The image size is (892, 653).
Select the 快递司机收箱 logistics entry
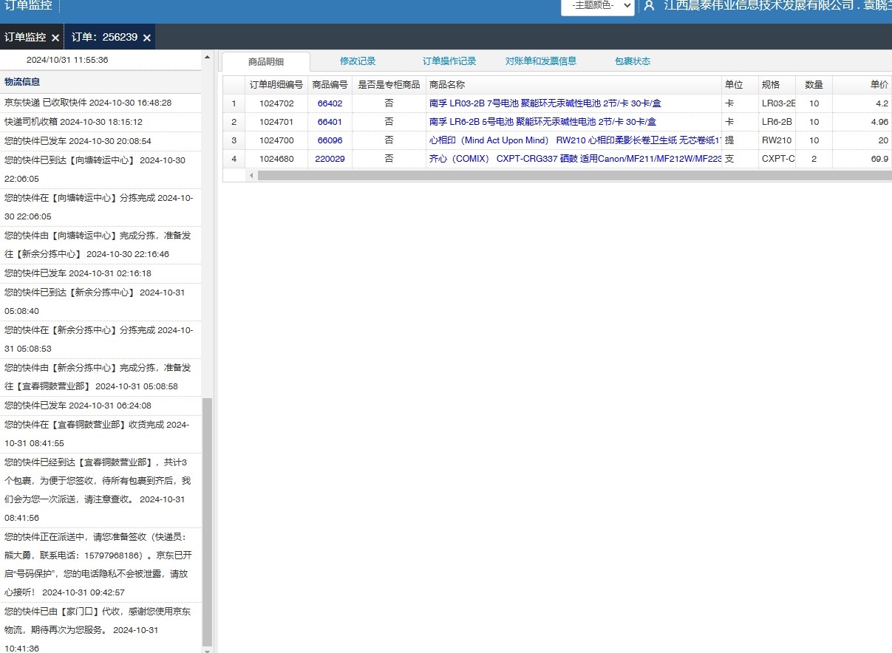tap(101, 122)
